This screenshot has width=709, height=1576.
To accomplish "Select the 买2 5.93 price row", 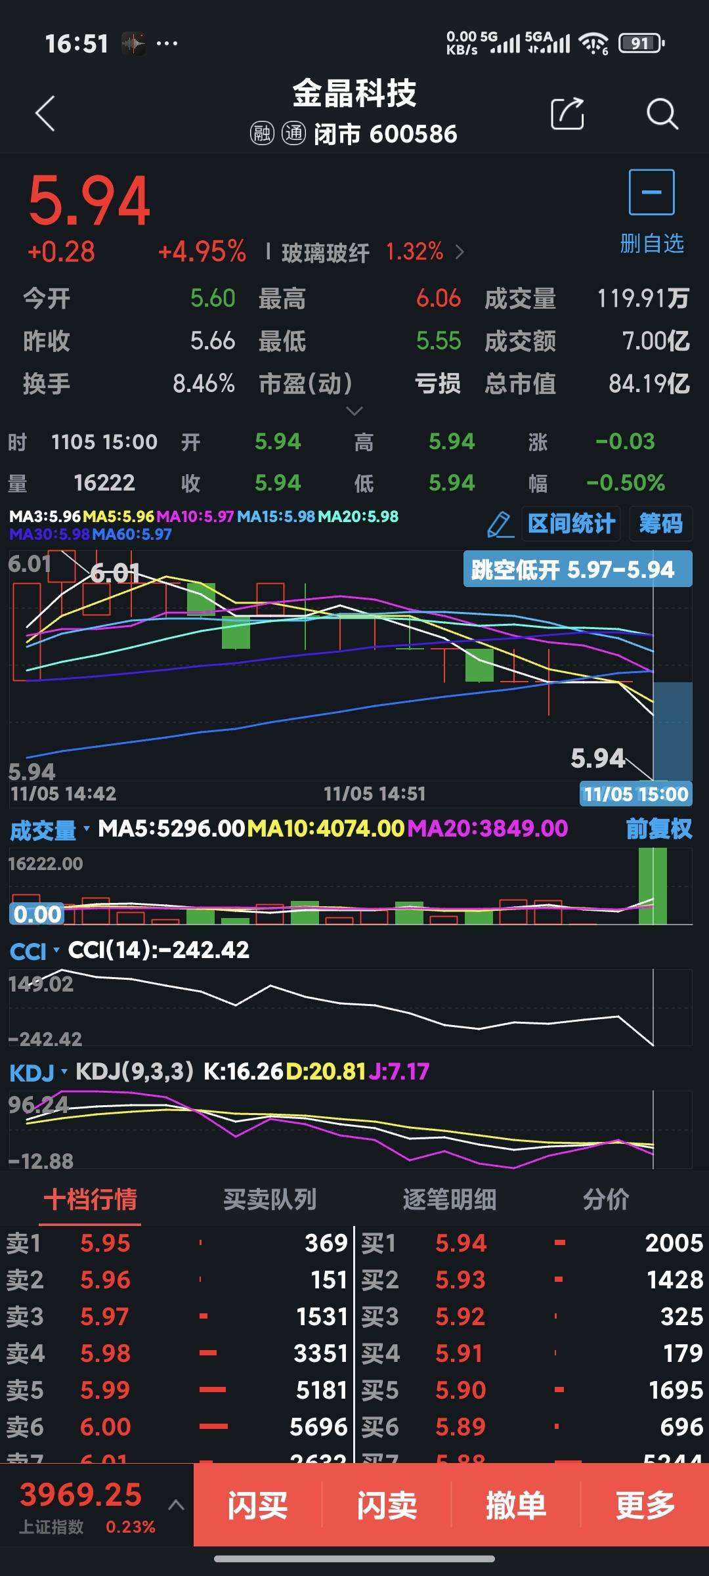I will [532, 1280].
